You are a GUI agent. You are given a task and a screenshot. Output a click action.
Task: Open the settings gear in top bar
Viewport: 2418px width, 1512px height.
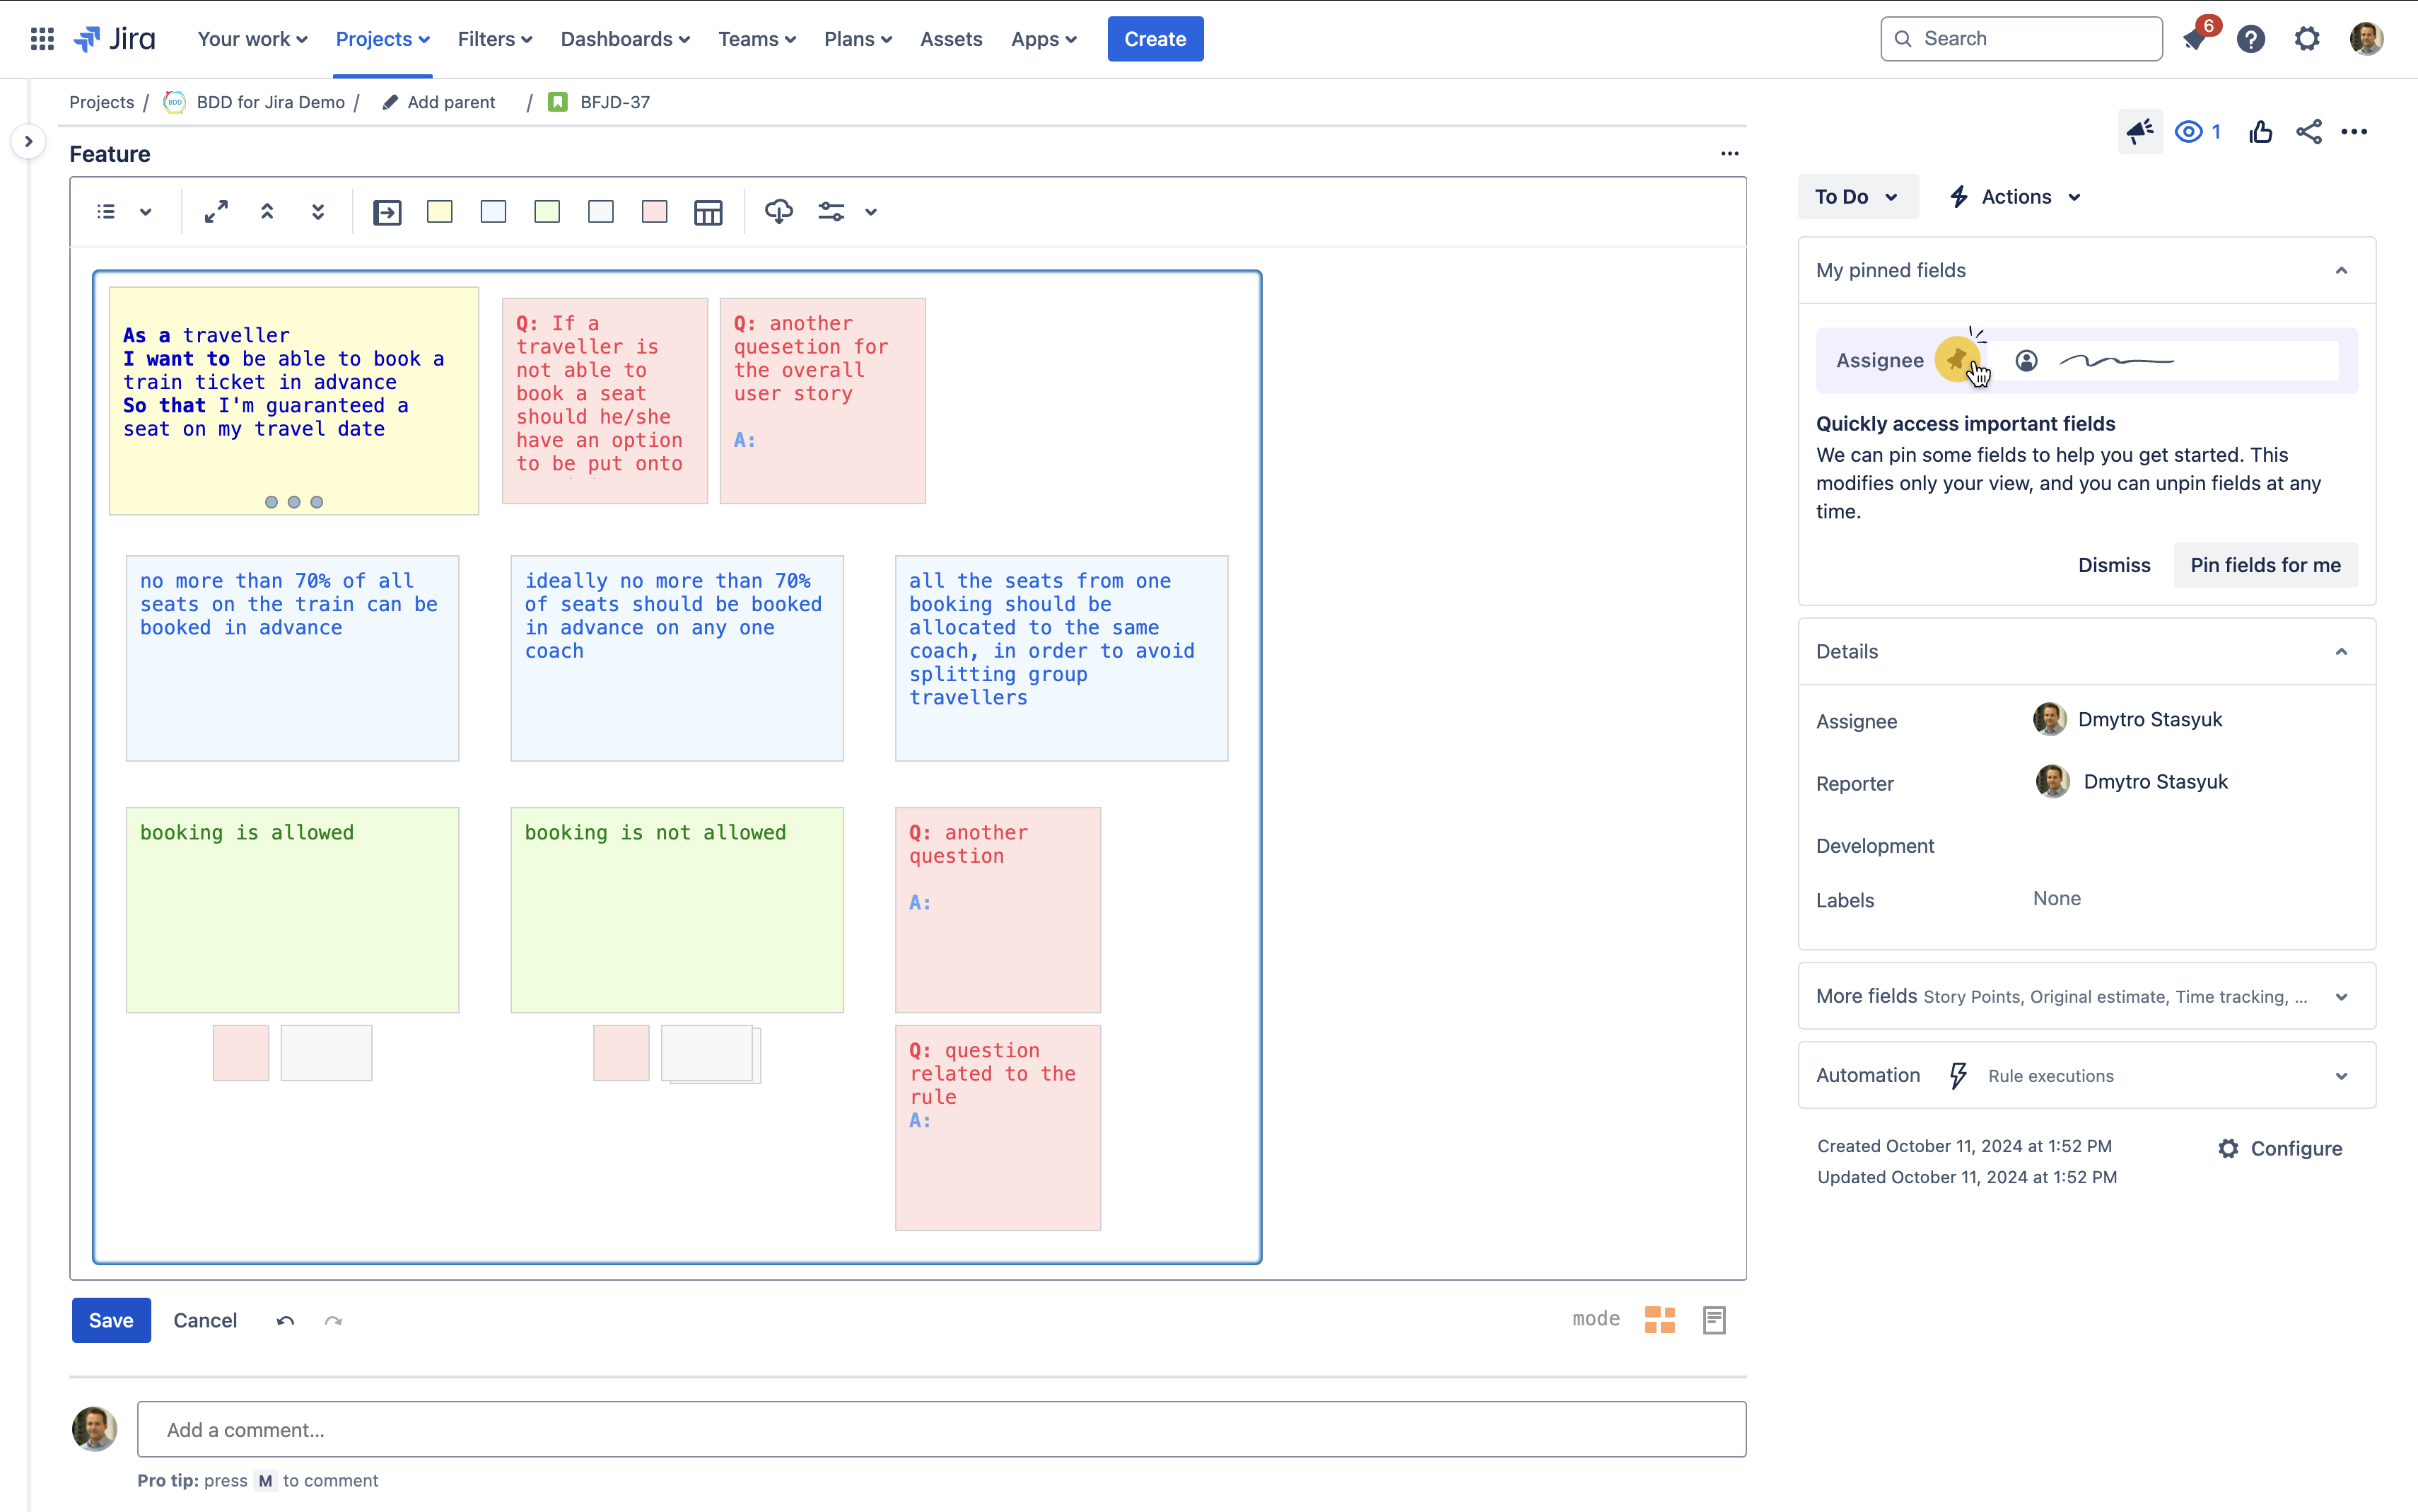(2307, 39)
